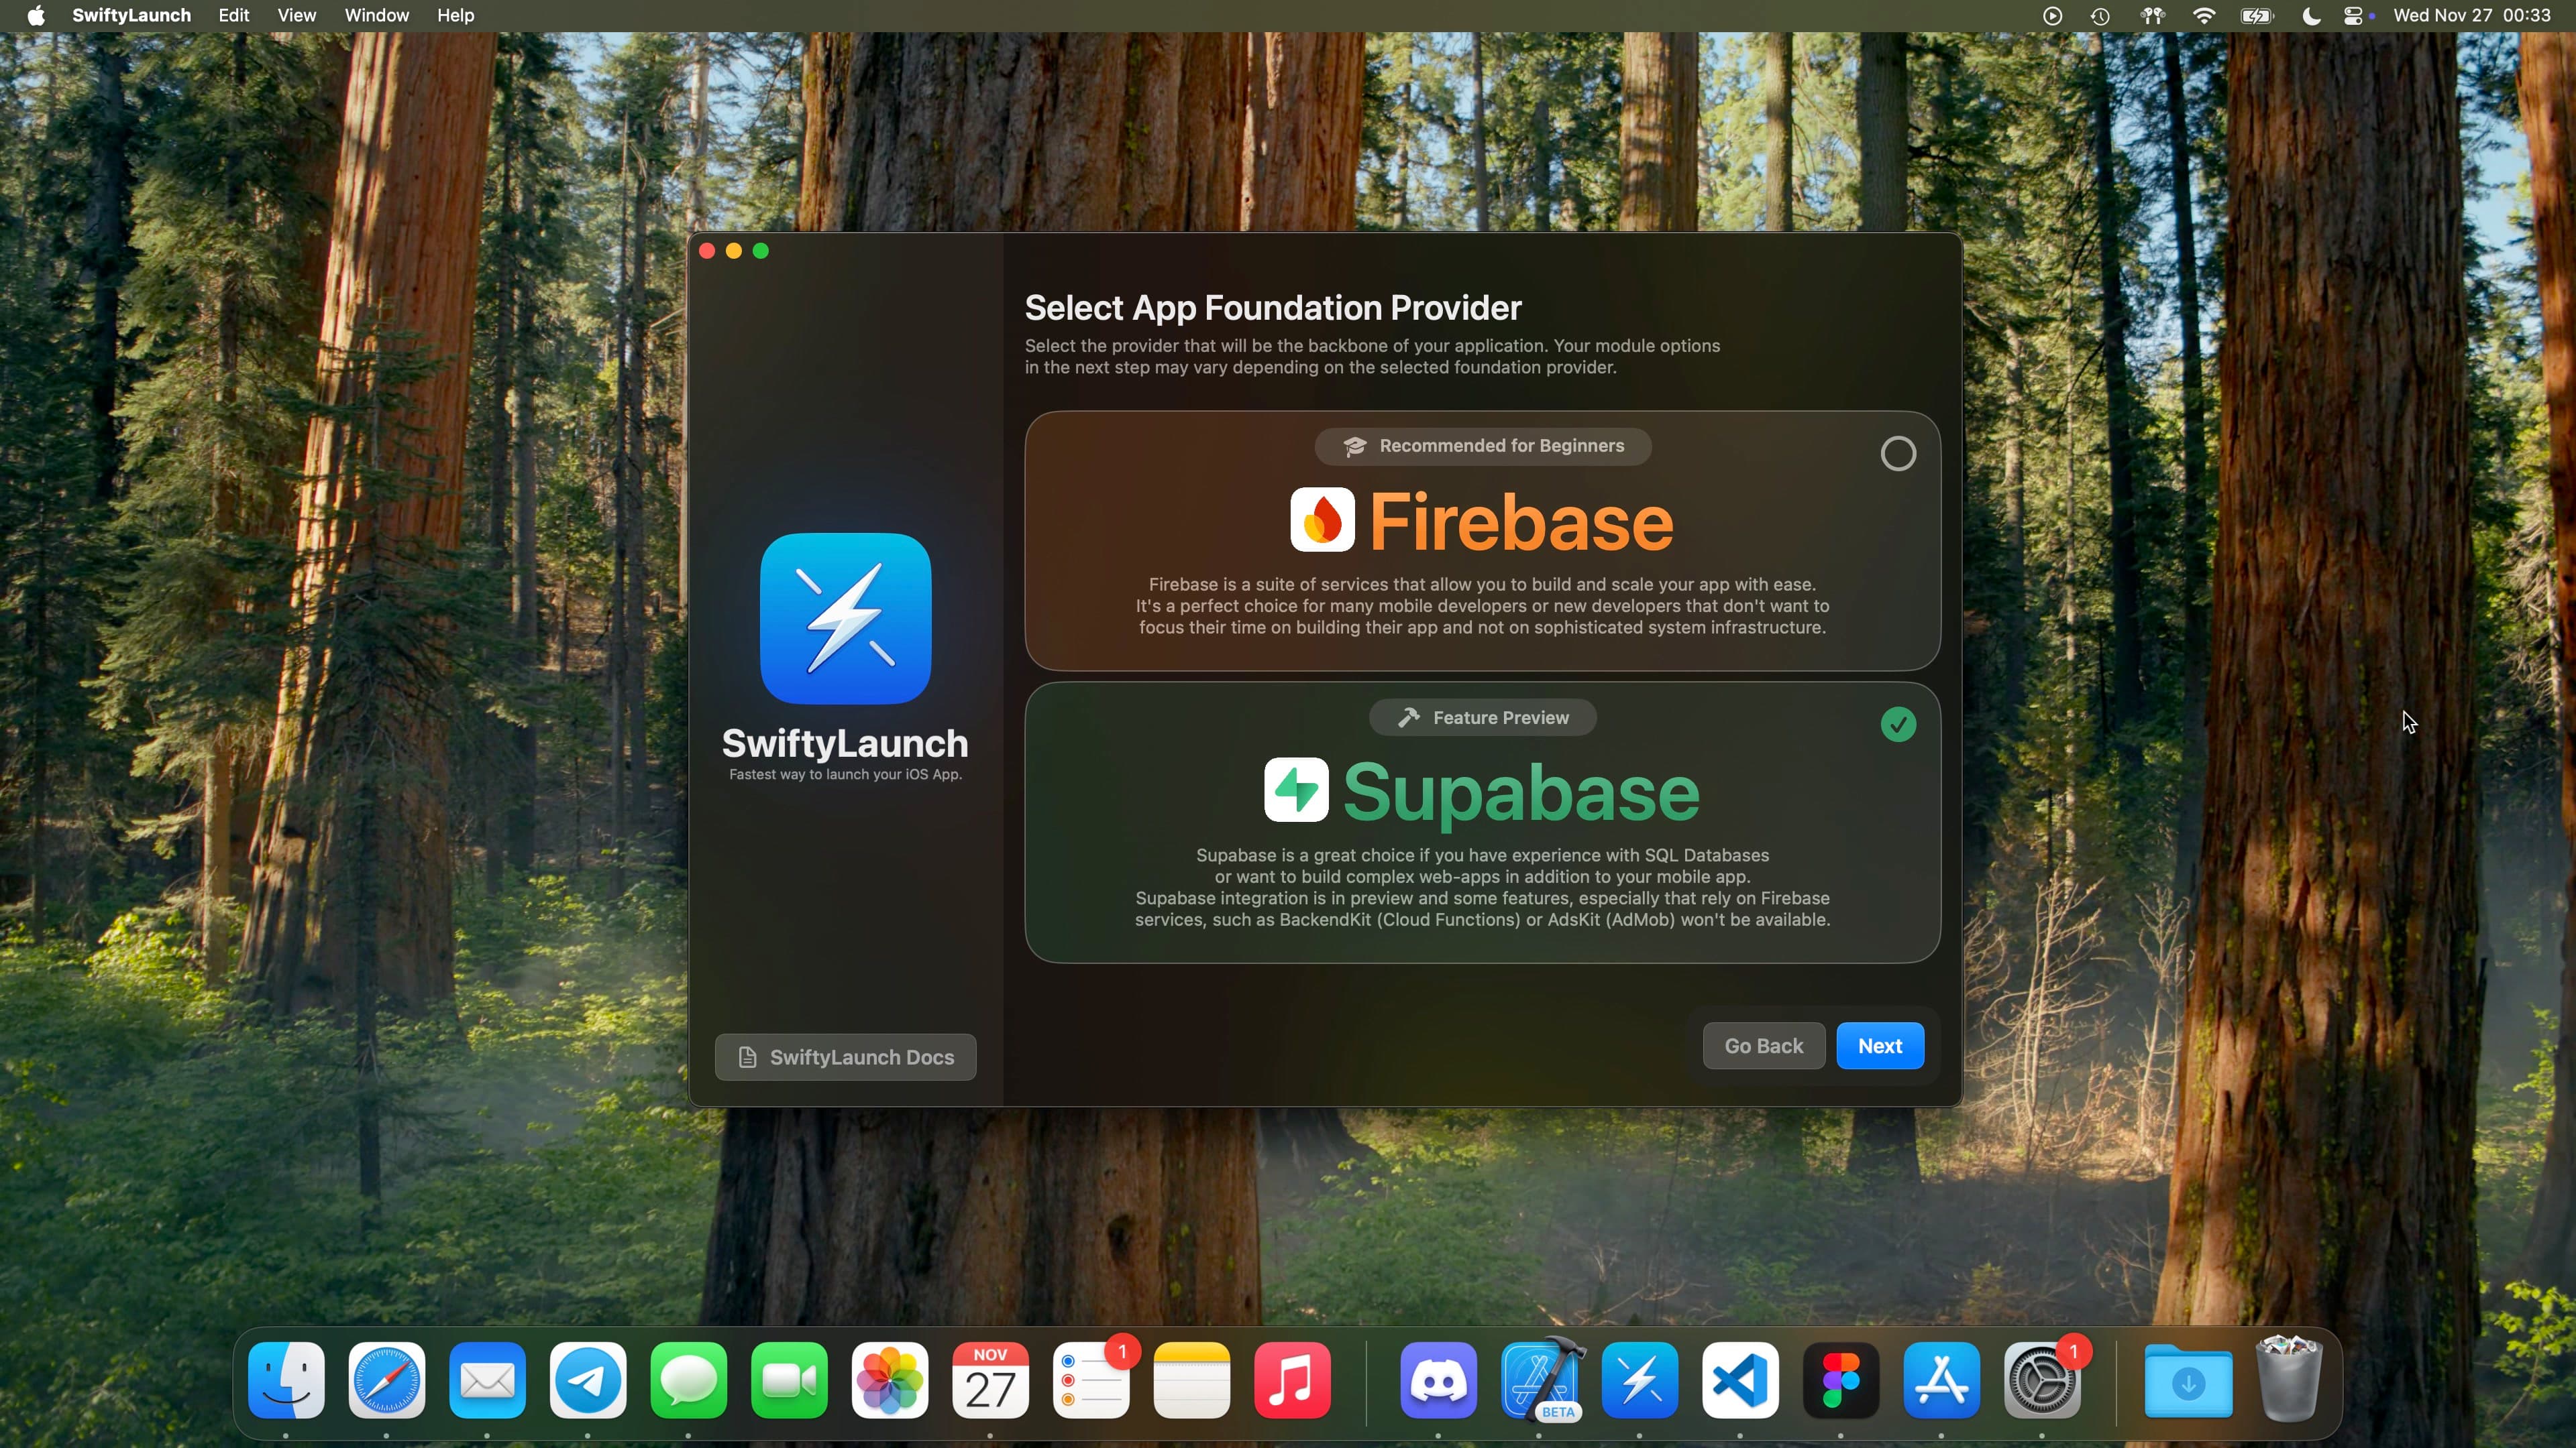The image size is (2576, 1448).
Task: Open Reminders from the Dock
Action: 1091,1380
